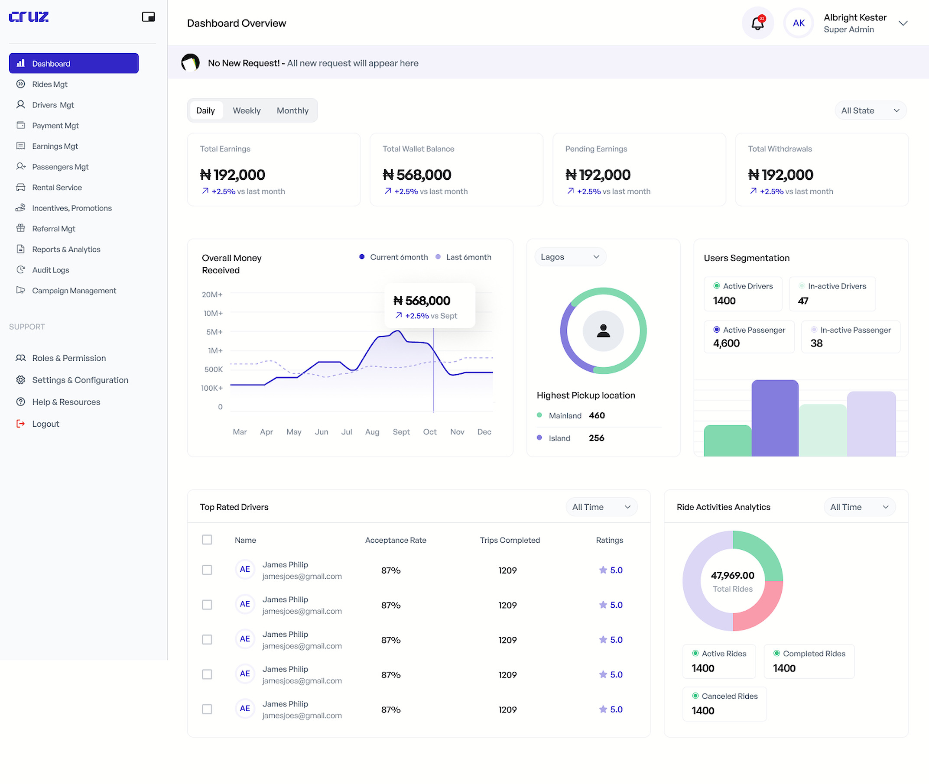Click the dark purple bar in segmentation chart
This screenshot has height=784, width=929.
click(x=775, y=418)
